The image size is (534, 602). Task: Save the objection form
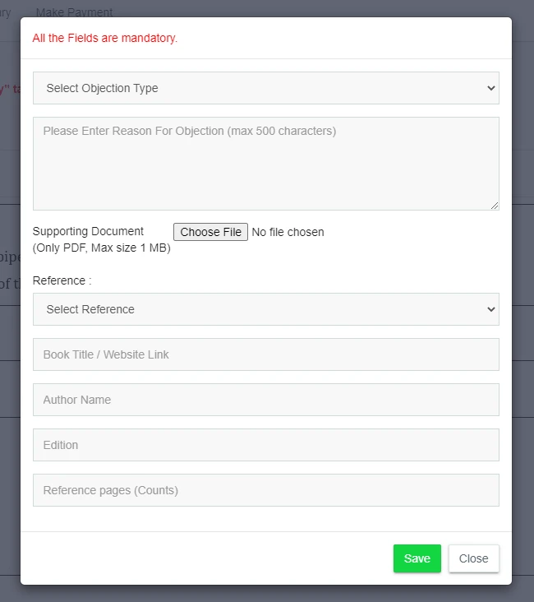pyautogui.click(x=417, y=558)
